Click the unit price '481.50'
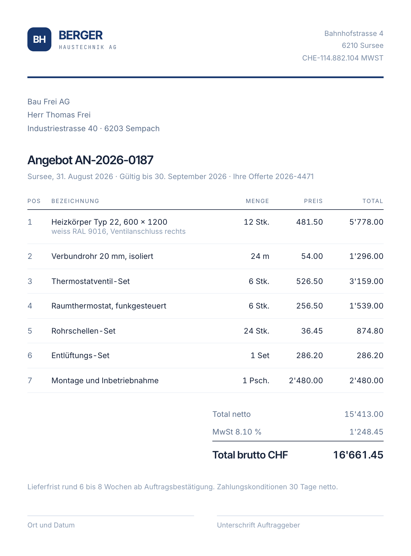Viewport: 411px width, 556px height. pyautogui.click(x=309, y=222)
